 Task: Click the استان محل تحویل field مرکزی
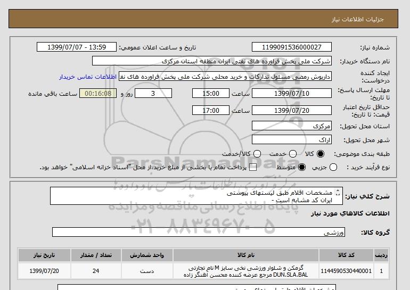[292, 126]
